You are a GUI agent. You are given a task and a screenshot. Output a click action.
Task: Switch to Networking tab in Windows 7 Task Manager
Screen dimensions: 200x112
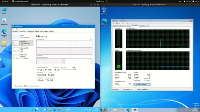click(142, 26)
